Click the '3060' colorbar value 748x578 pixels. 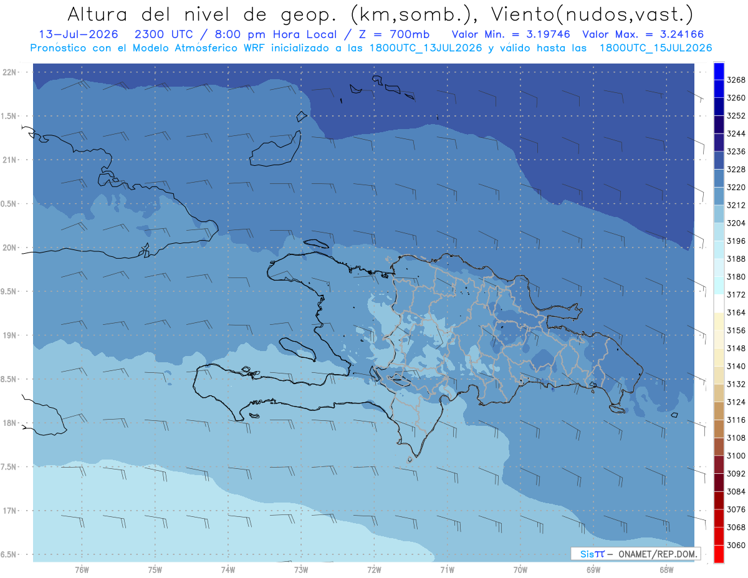coord(736,545)
